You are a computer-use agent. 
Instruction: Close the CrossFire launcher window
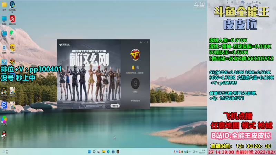148,42
